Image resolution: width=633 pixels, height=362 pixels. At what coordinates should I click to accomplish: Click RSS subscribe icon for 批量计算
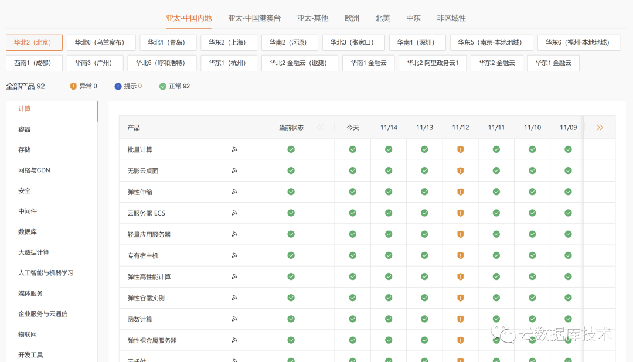[x=234, y=150]
